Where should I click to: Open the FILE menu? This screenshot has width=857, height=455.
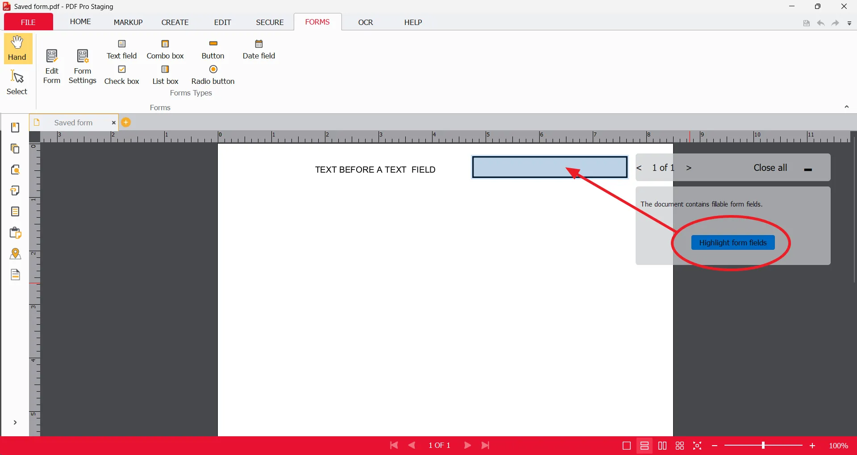coord(28,22)
